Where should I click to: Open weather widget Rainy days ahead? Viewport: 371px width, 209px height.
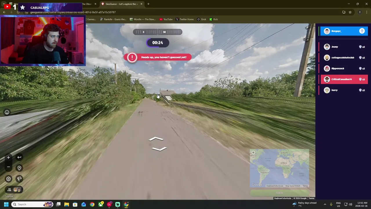(x=304, y=204)
